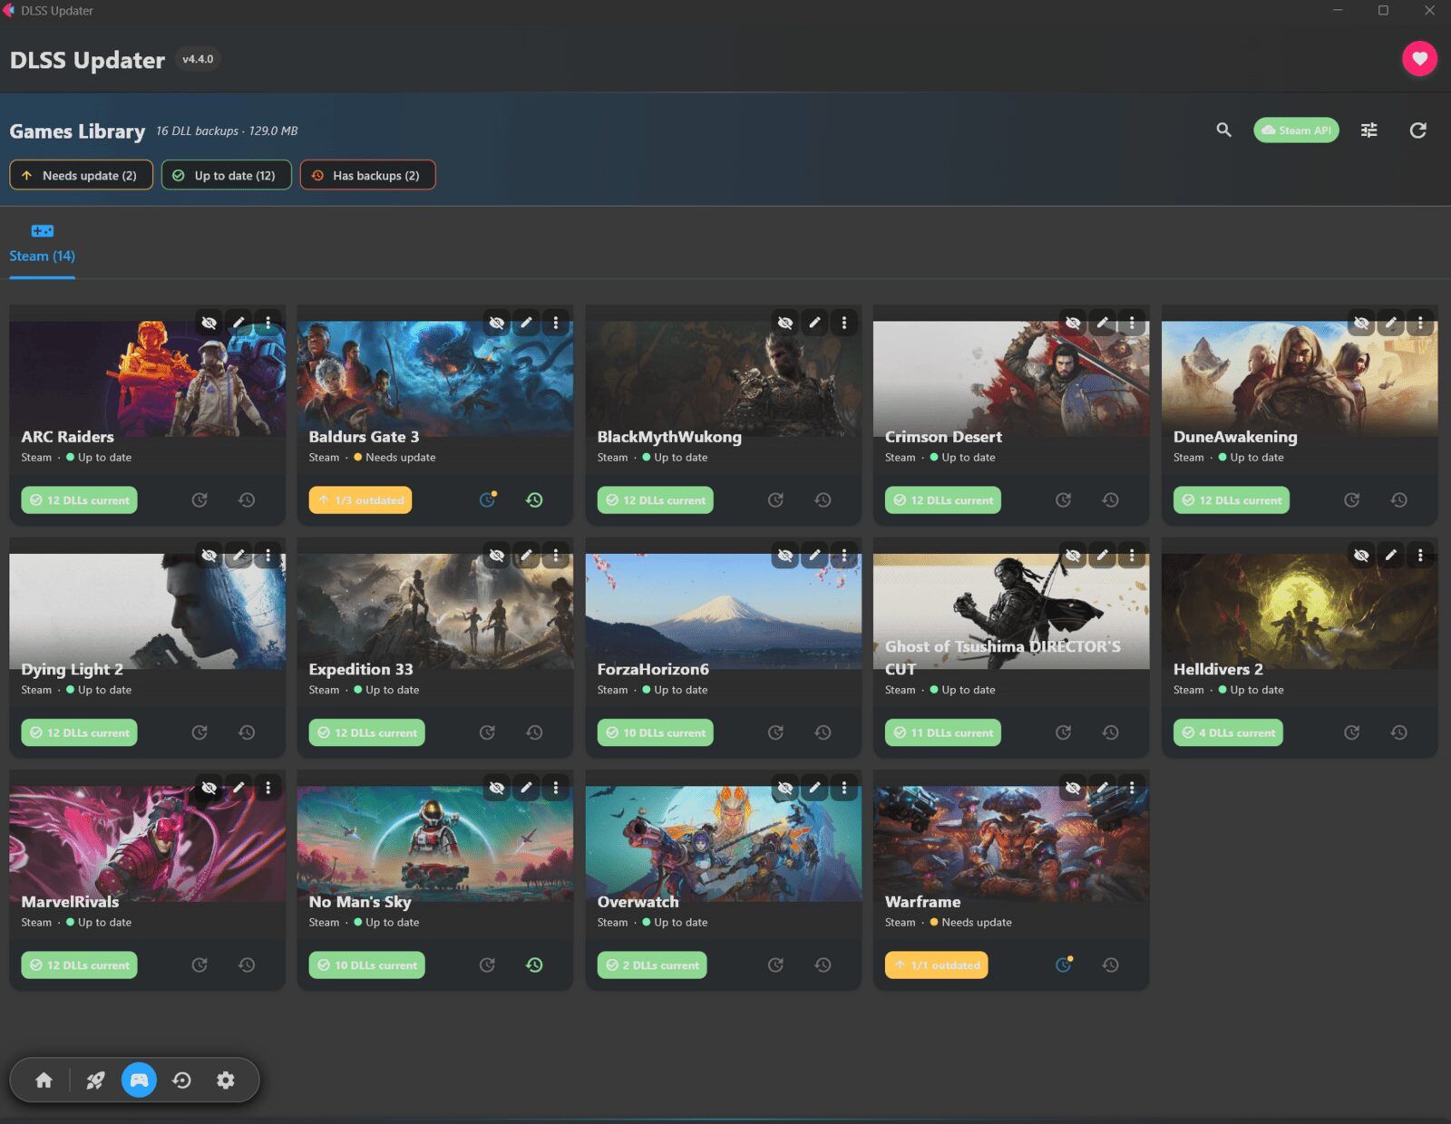Click restore icon on ForzaHorizon6 card
The image size is (1451, 1124).
coord(823,732)
